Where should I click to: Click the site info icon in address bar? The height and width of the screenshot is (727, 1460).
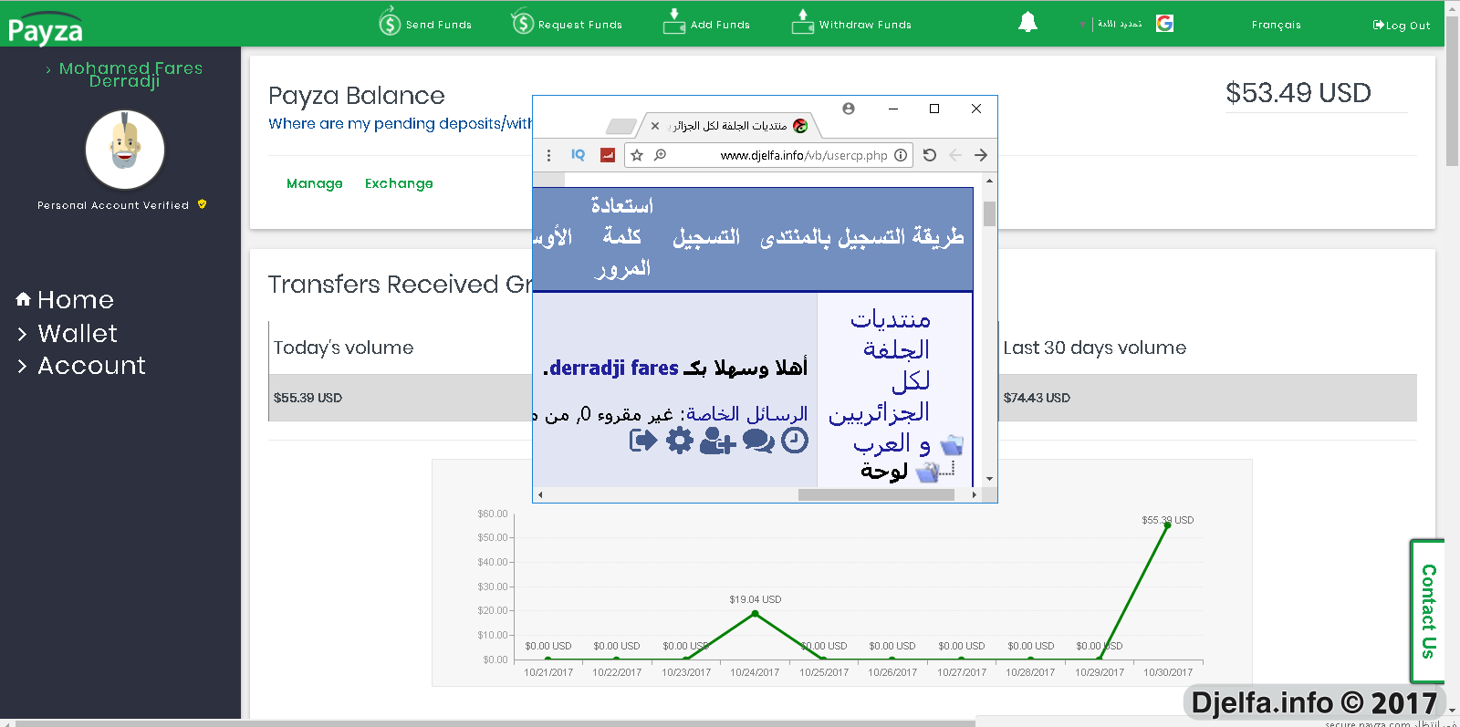point(901,155)
